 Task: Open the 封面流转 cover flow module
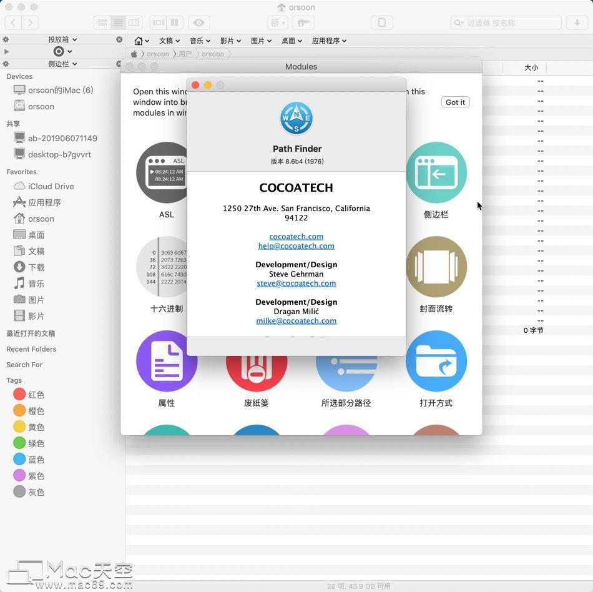pos(436,267)
